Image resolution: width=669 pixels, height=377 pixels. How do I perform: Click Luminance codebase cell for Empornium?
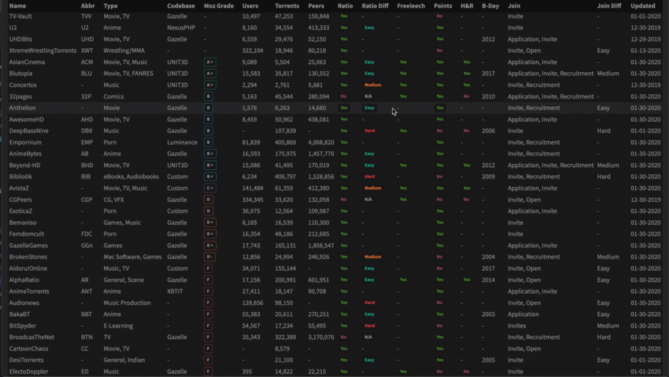pos(182,142)
